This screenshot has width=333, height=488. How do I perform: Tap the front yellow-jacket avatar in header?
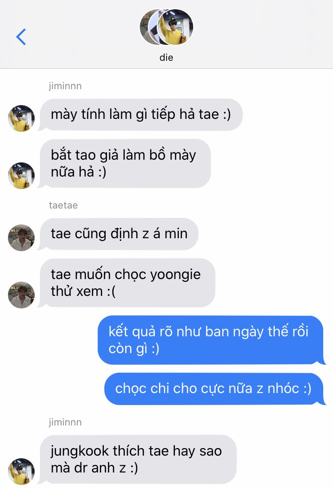coord(175,27)
